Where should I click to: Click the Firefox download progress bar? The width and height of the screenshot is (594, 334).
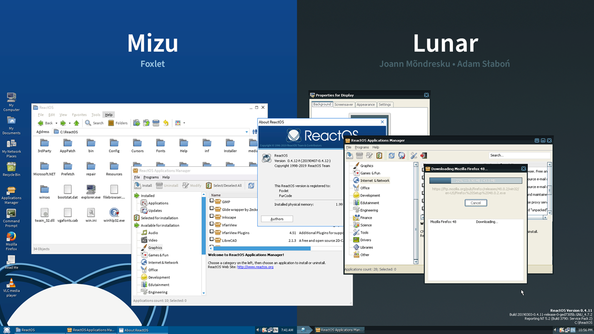475,181
